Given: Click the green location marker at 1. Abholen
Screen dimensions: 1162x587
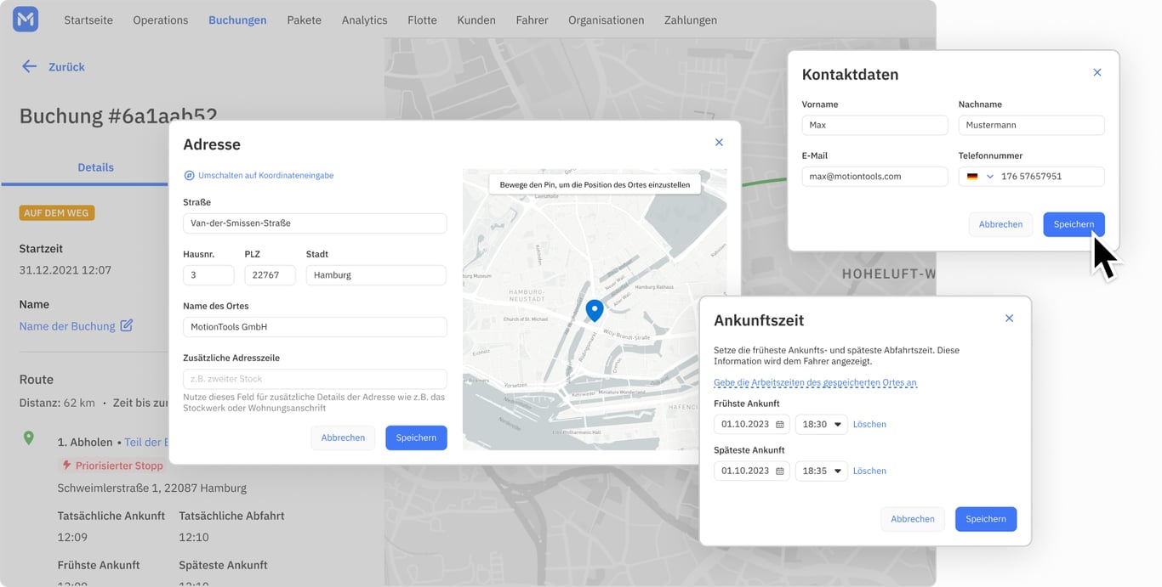Looking at the screenshot, I should [29, 438].
